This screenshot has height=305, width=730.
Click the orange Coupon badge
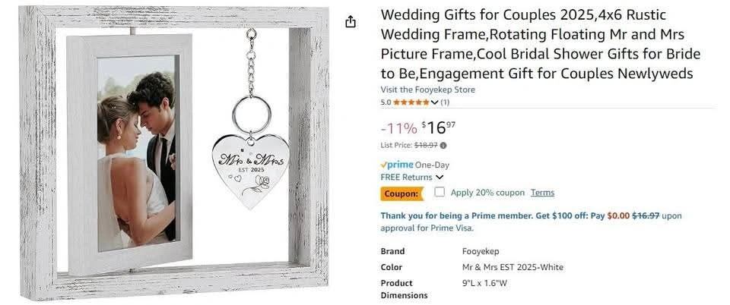(401, 193)
